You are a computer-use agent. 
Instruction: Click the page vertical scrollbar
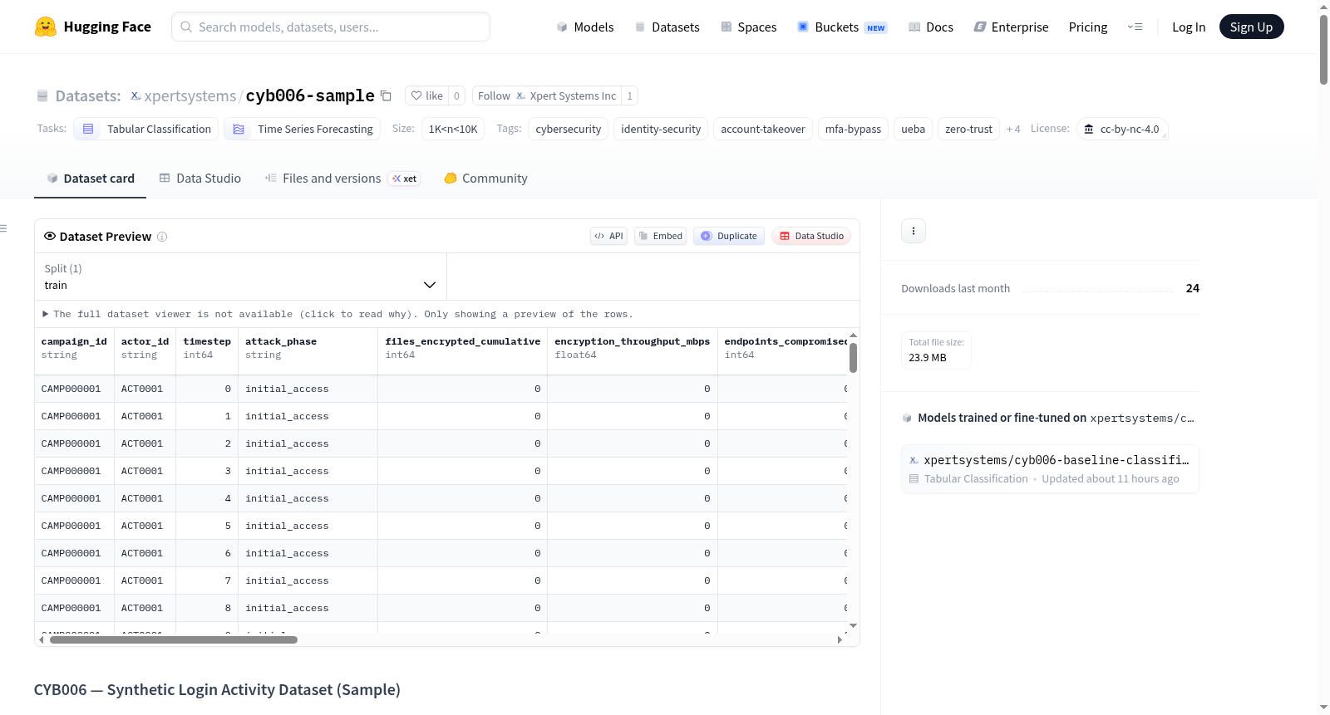point(1323,50)
